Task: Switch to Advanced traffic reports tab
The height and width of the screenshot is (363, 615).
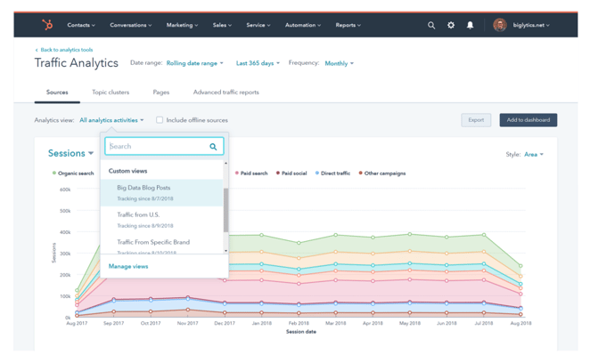Action: [225, 93]
